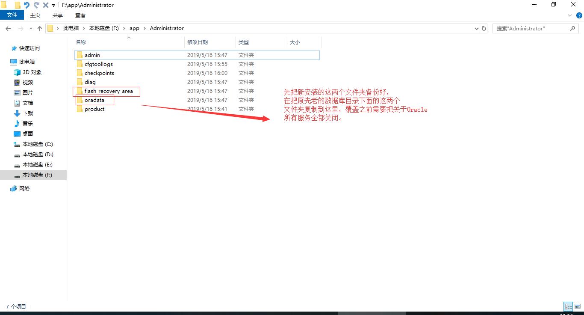Open 3D 对象 in the navigation pane

(32, 72)
